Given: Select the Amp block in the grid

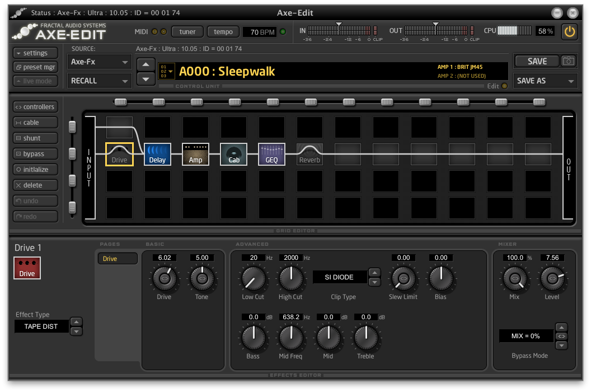Looking at the screenshot, I should click(195, 154).
